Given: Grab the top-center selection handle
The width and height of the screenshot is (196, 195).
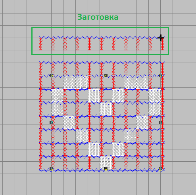Looking at the screenshot, I should (106, 76).
